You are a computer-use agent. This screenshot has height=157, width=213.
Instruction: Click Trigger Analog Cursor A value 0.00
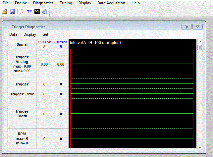point(44,64)
